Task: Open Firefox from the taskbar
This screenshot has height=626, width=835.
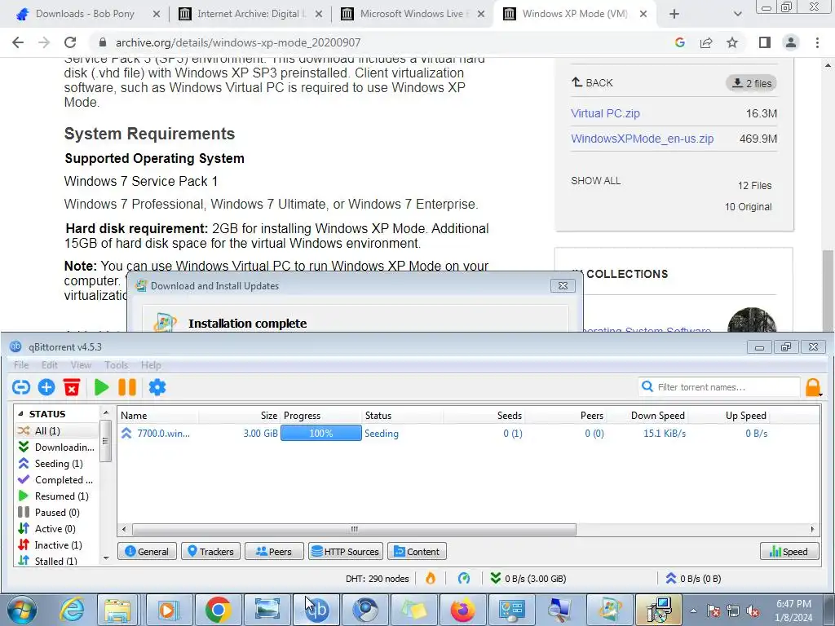Action: (463, 610)
